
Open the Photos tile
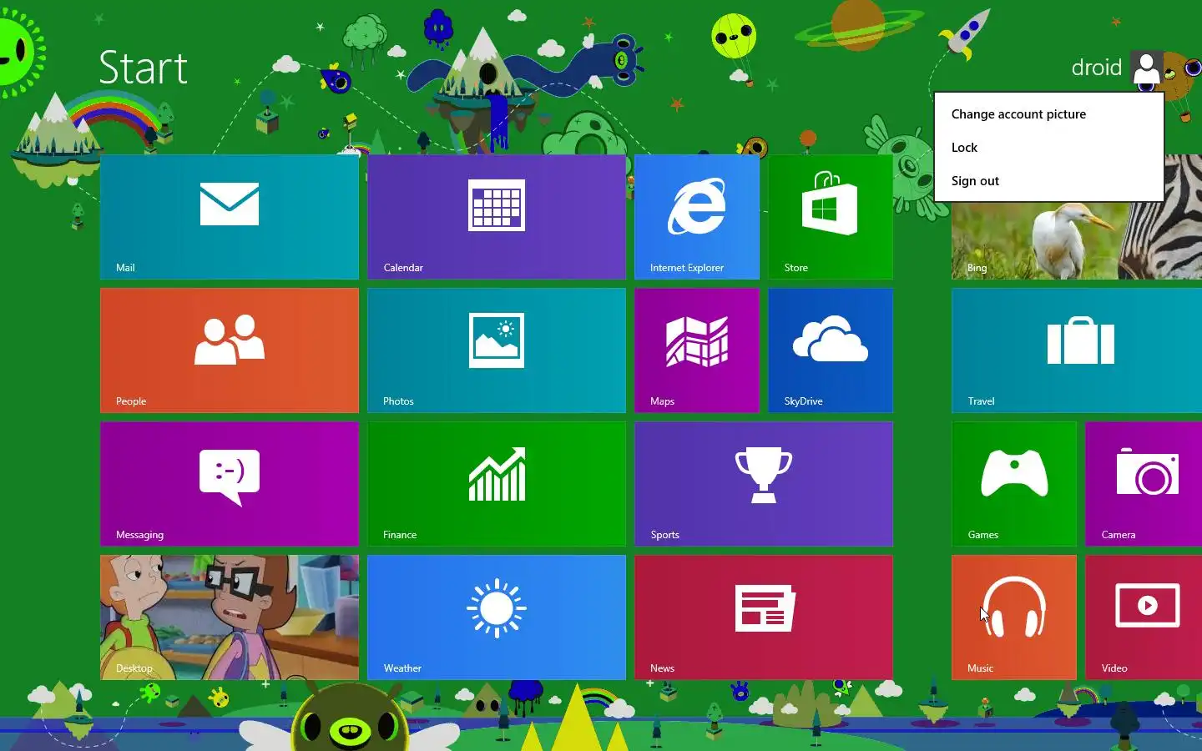(x=497, y=350)
